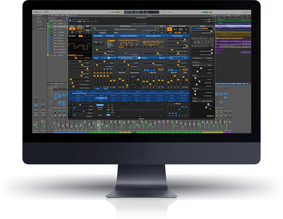
Task: Toggle oscillator RETRIGGER
Action: click(80, 55)
